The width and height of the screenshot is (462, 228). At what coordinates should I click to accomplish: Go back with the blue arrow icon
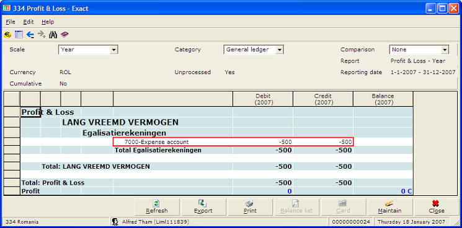coord(30,35)
